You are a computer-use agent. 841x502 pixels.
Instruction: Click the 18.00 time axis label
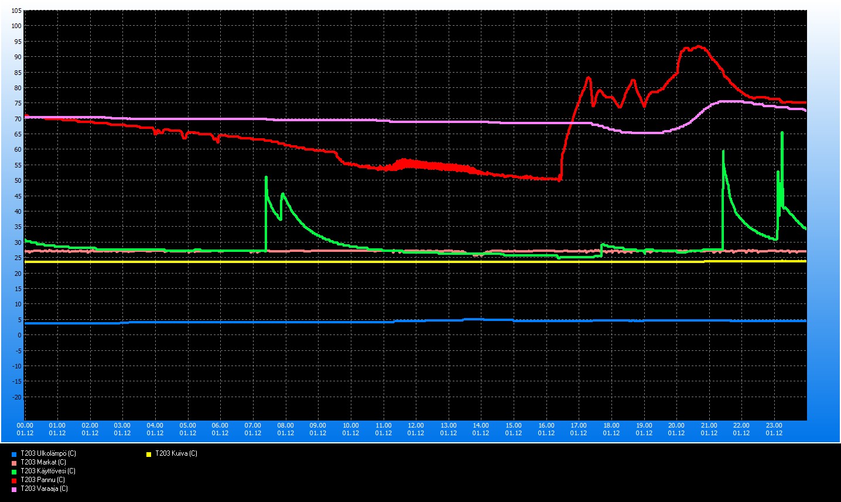(x=611, y=426)
